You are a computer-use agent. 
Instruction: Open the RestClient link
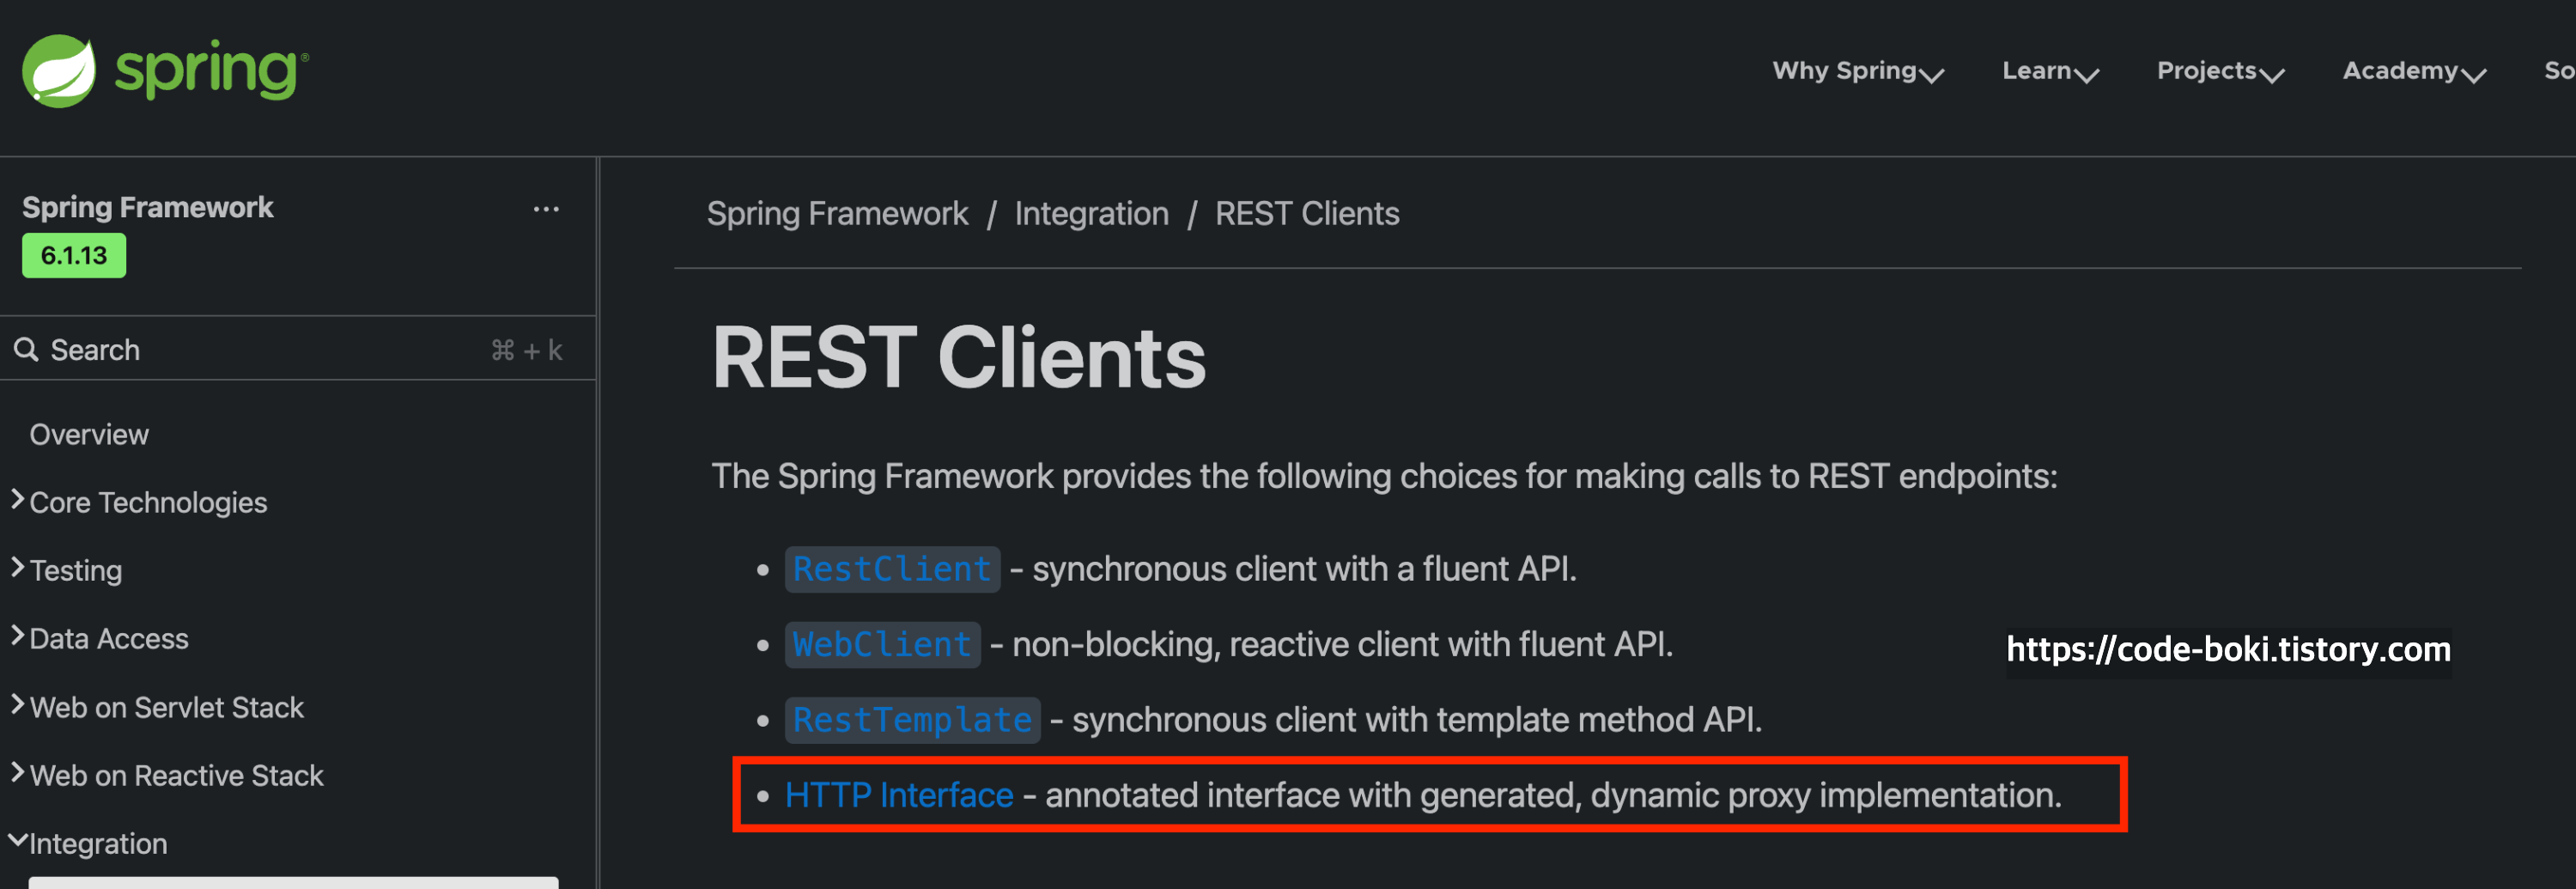tap(892, 569)
